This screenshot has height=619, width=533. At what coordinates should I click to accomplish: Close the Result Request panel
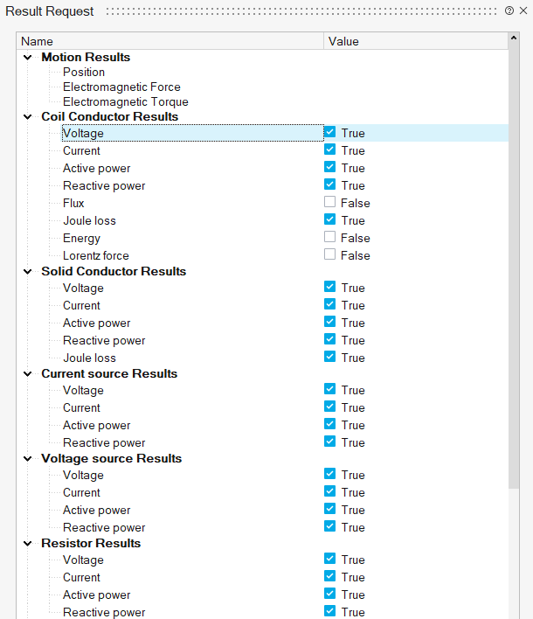coord(523,11)
